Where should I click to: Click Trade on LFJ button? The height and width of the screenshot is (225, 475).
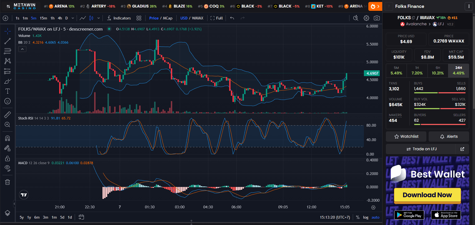pos(421,149)
